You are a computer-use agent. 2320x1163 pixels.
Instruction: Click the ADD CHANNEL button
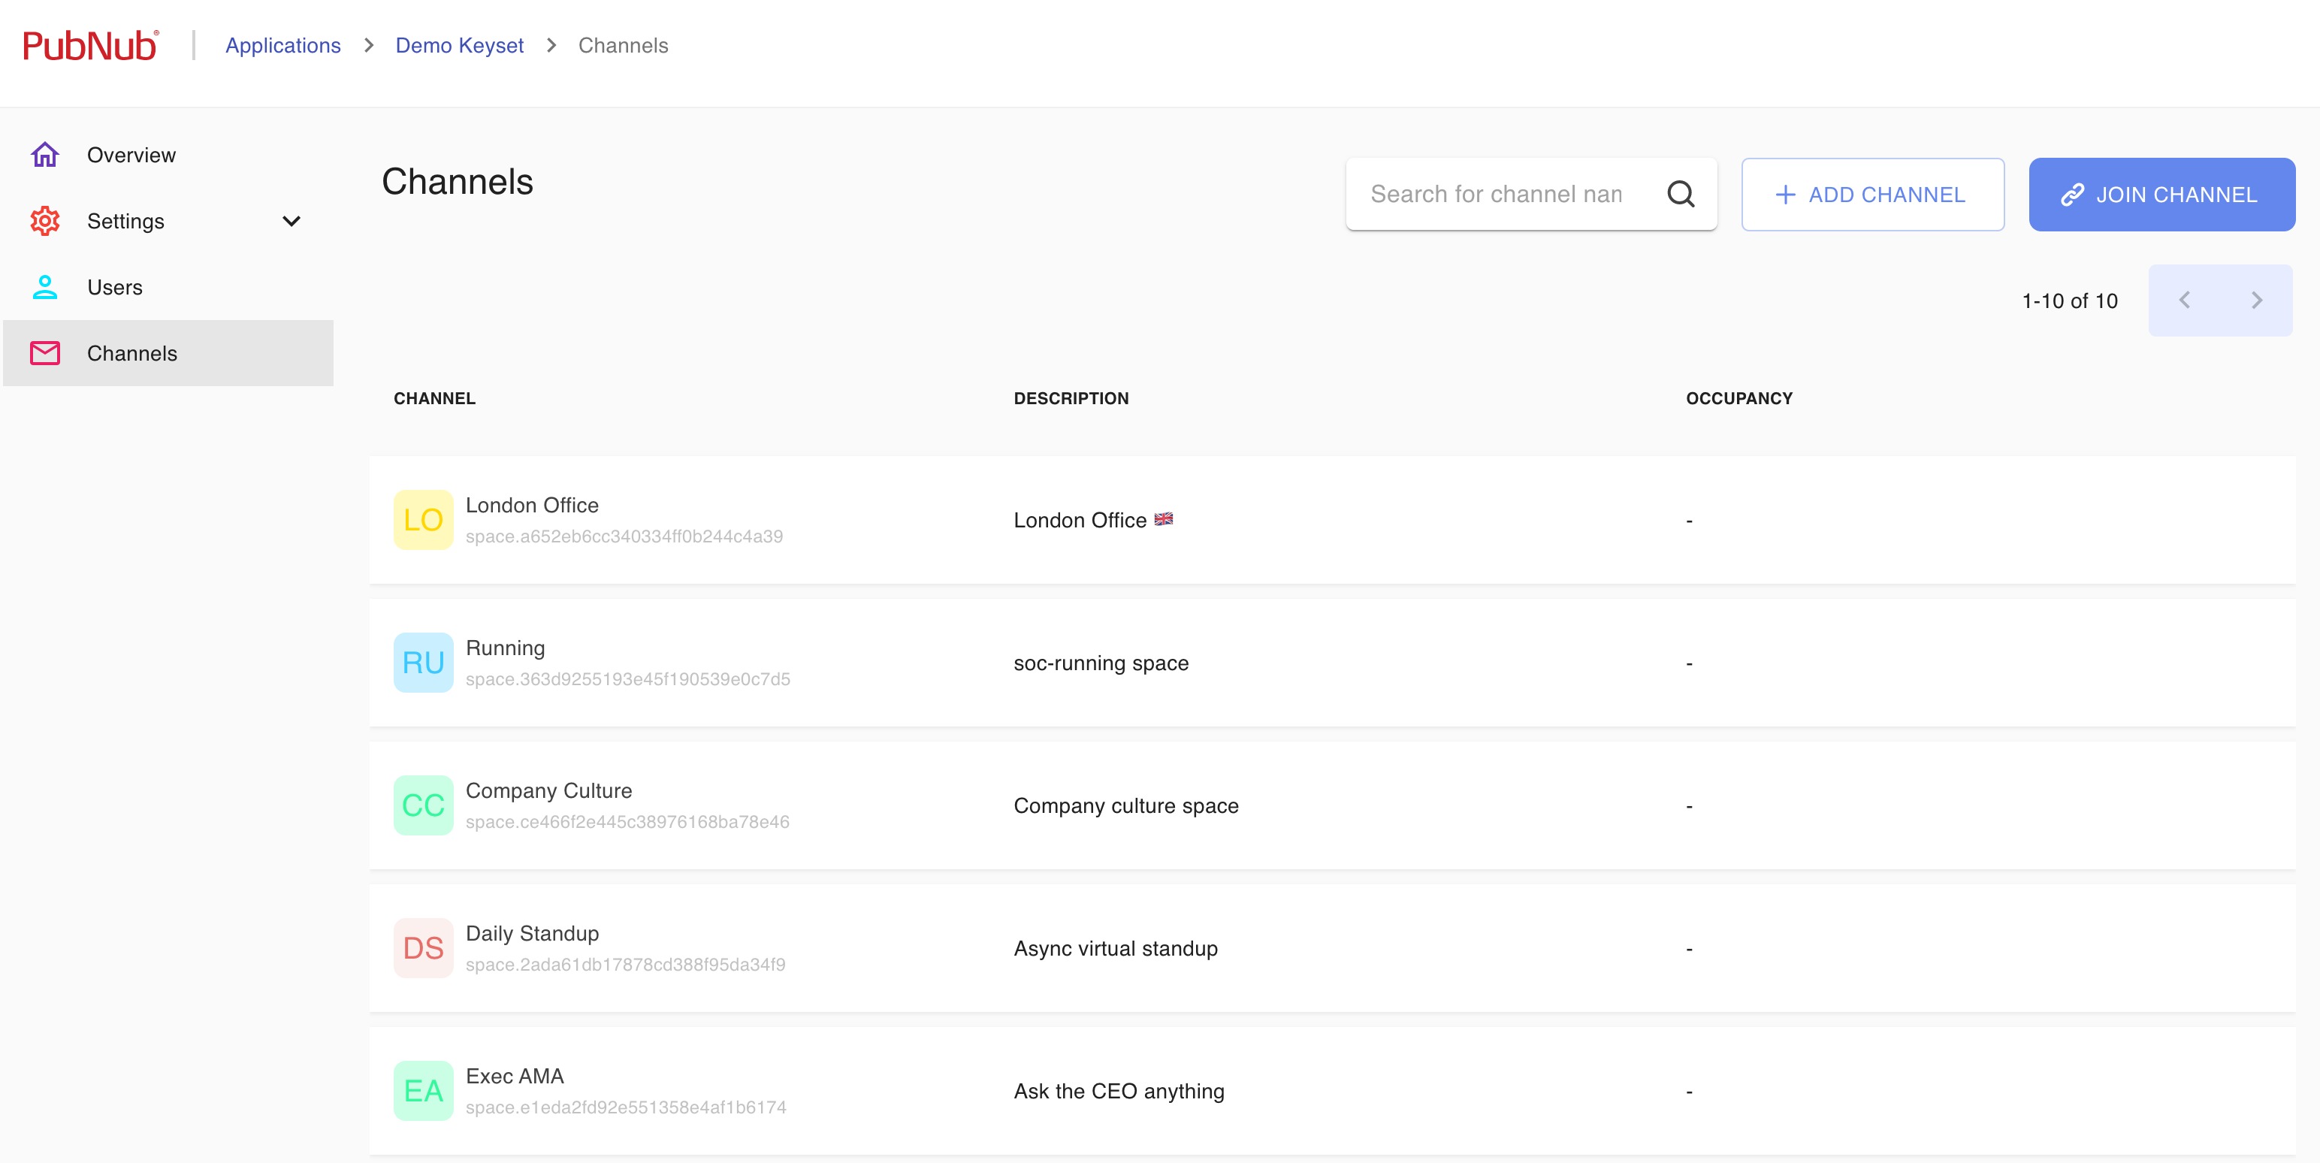tap(1871, 194)
